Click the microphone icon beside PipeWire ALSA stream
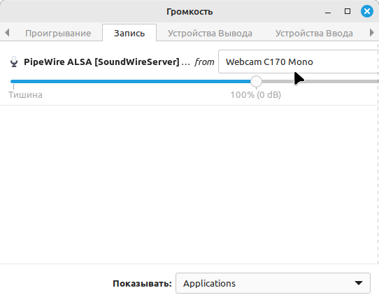Screen dimensions: 379x302 click(x=14, y=62)
